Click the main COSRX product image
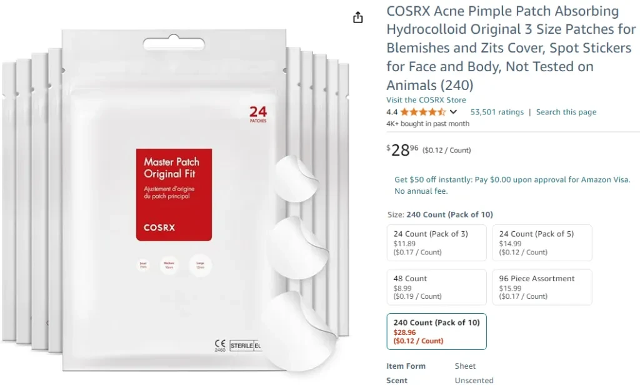The width and height of the screenshot is (640, 385). (x=176, y=200)
